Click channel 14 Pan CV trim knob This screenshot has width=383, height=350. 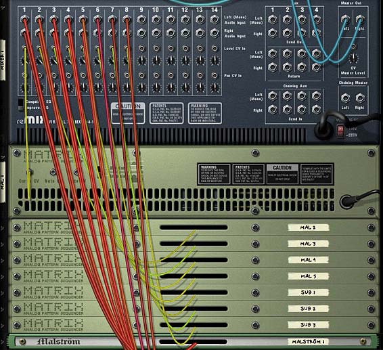215,87
